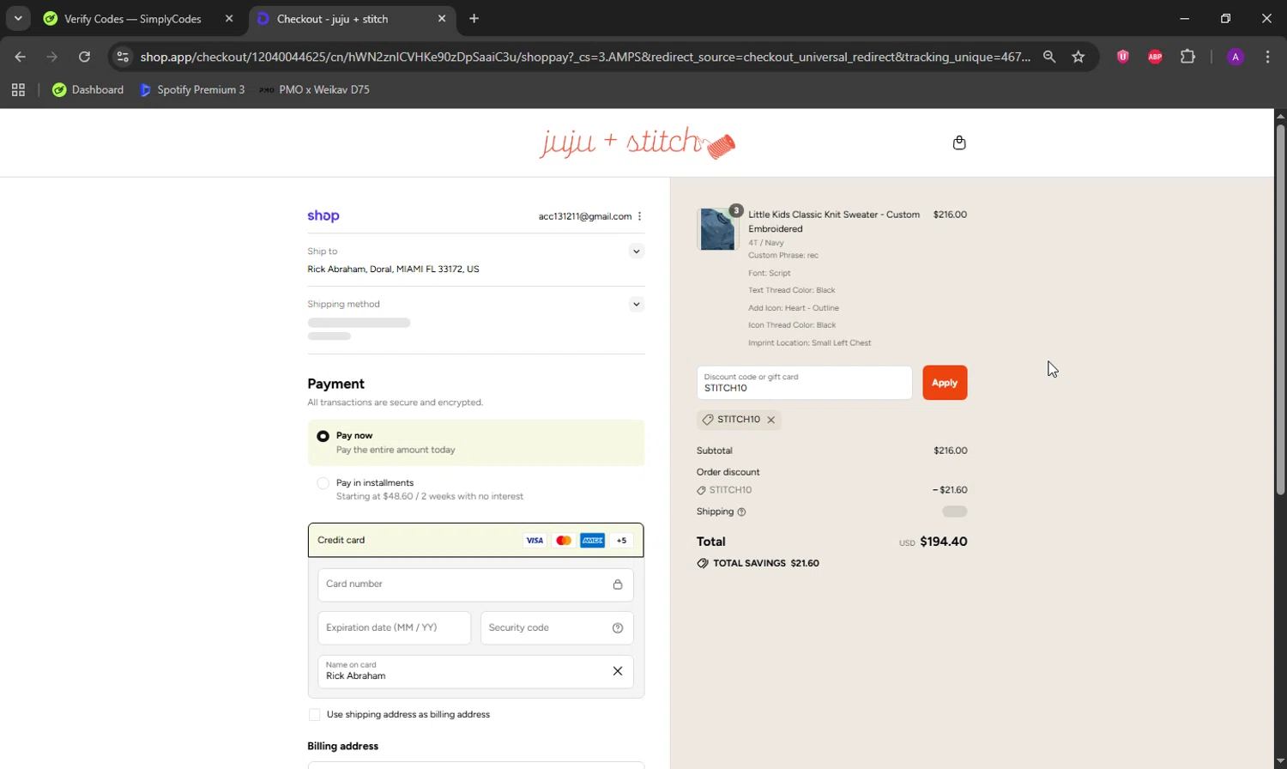Open the Chrome profile avatar
The width and height of the screenshot is (1287, 769).
(x=1236, y=57)
